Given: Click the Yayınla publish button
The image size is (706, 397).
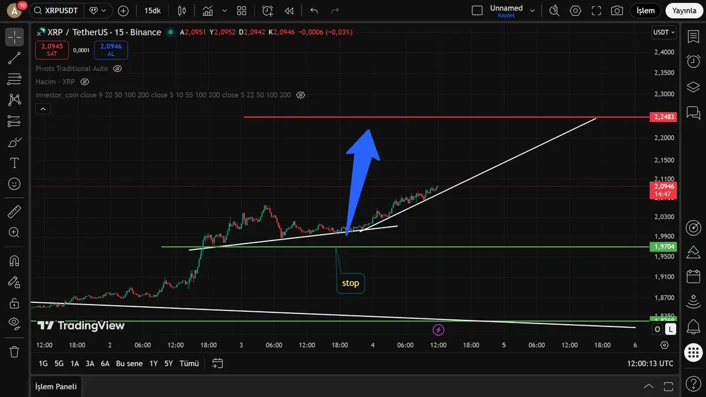Looking at the screenshot, I should click(x=684, y=11).
